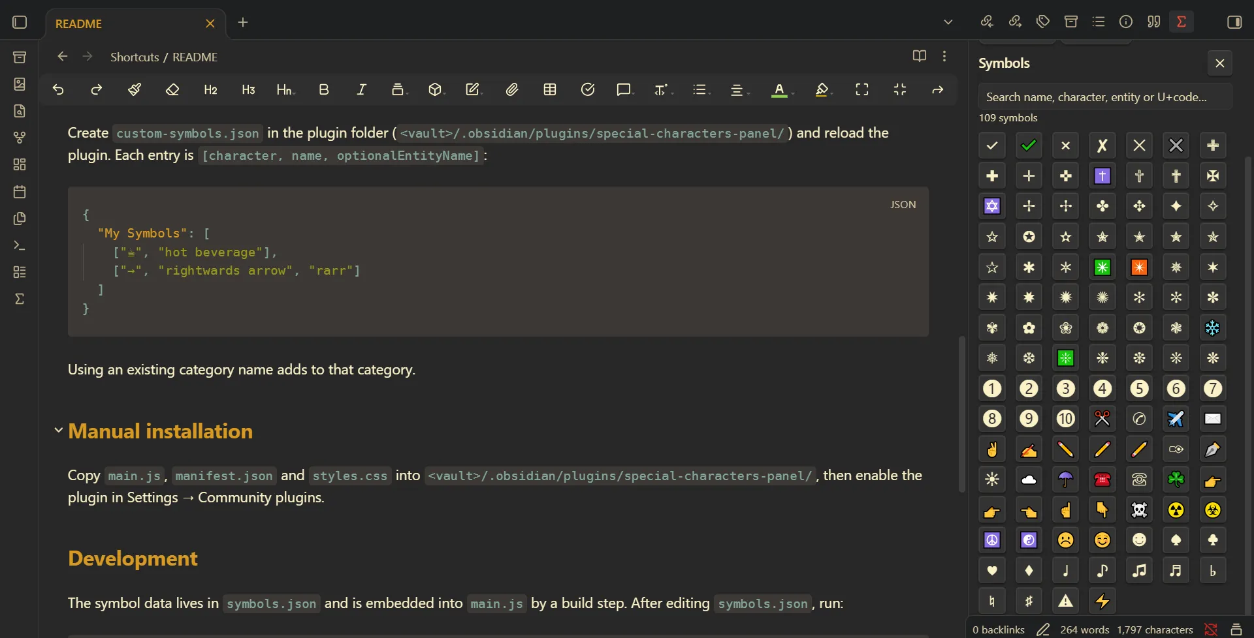1254x638 pixels.
Task: Open a new tab with the plus button
Action: point(243,23)
